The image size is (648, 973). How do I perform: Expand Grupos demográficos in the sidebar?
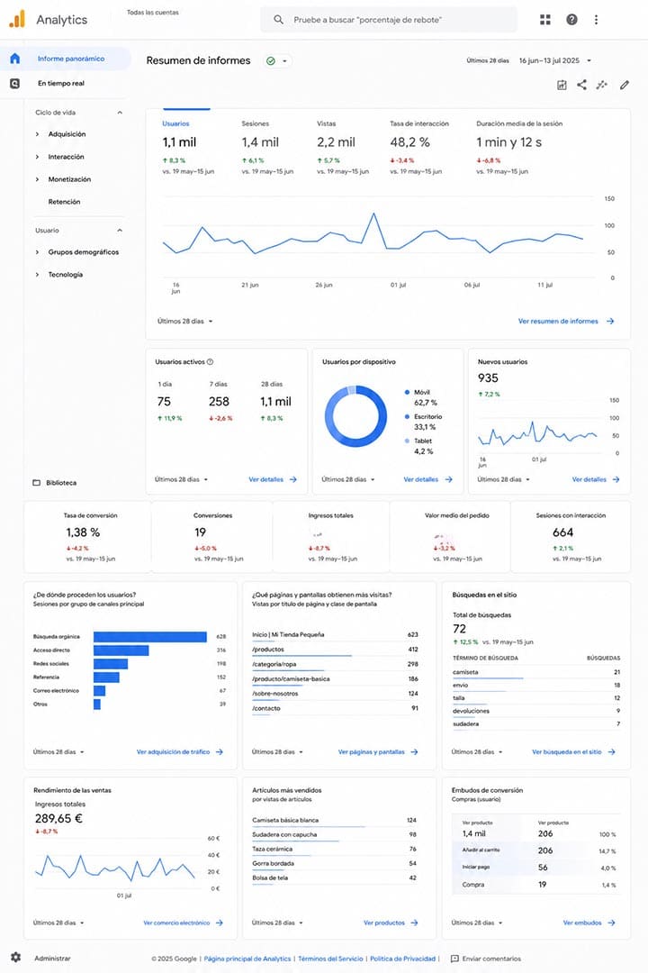click(37, 252)
